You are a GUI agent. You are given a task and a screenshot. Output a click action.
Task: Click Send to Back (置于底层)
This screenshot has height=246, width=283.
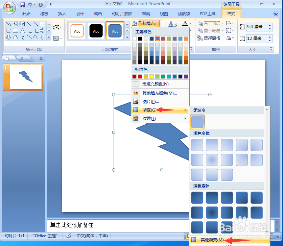[x=209, y=31]
